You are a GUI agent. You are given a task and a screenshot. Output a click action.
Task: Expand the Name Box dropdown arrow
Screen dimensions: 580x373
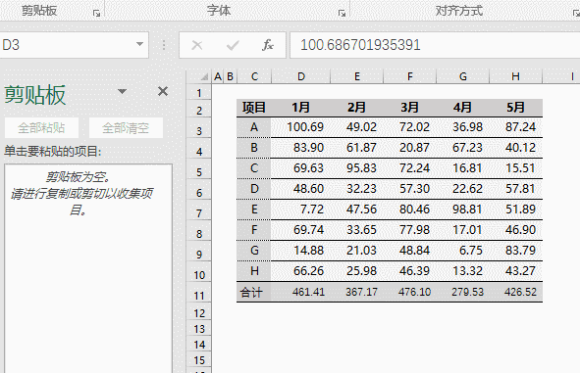(x=139, y=44)
